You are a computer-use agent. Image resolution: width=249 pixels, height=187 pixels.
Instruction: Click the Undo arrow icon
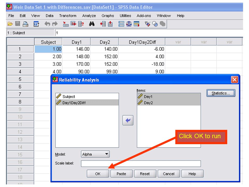click(47, 24)
